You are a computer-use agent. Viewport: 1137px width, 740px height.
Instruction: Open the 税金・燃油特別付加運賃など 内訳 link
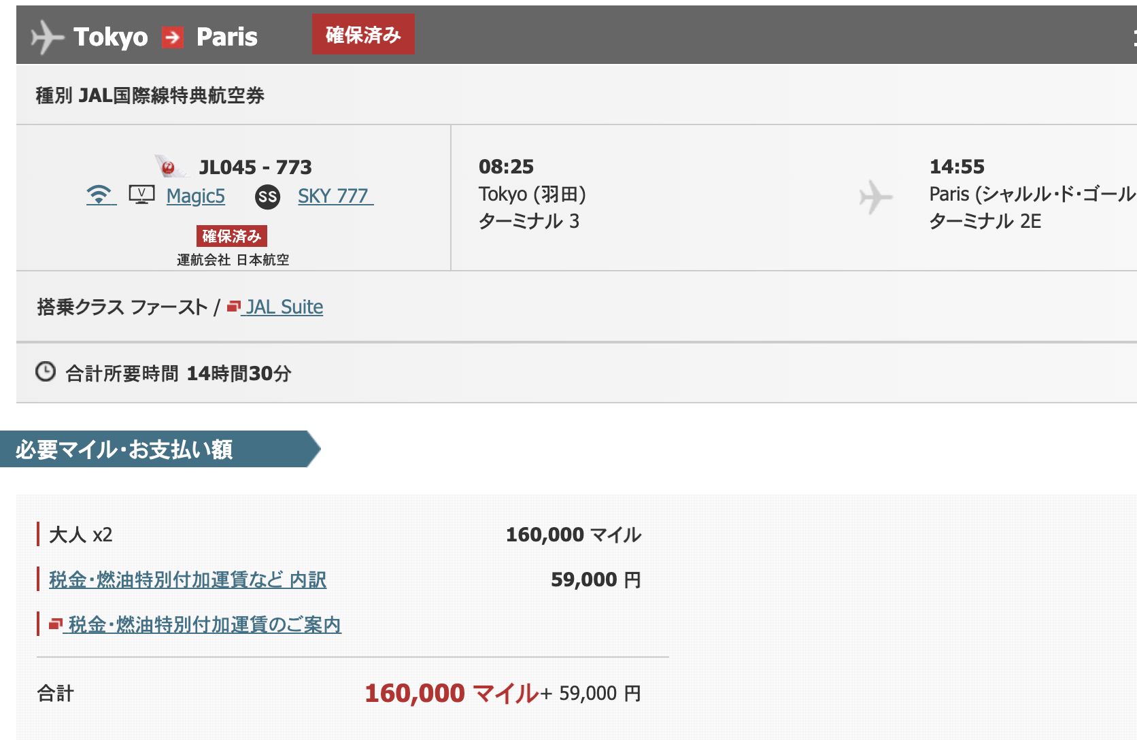click(x=188, y=579)
